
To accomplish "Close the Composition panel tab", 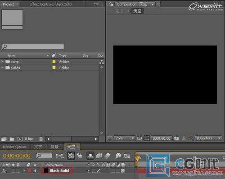I will pyautogui.click(x=158, y=5).
